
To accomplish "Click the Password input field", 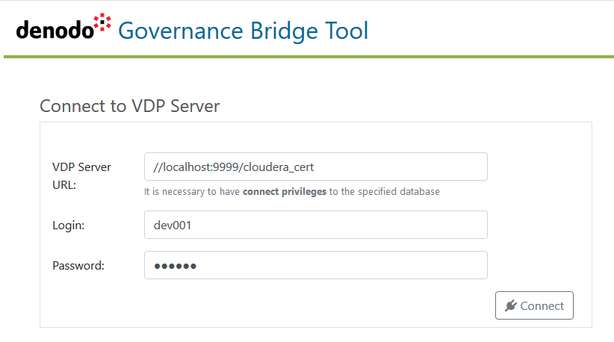I will point(316,265).
